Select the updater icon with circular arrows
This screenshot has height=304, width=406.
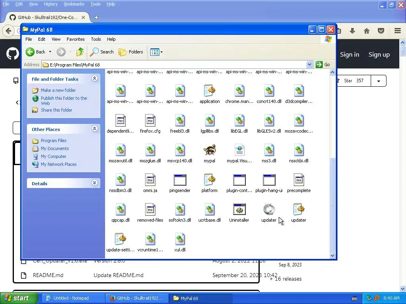coord(269,209)
